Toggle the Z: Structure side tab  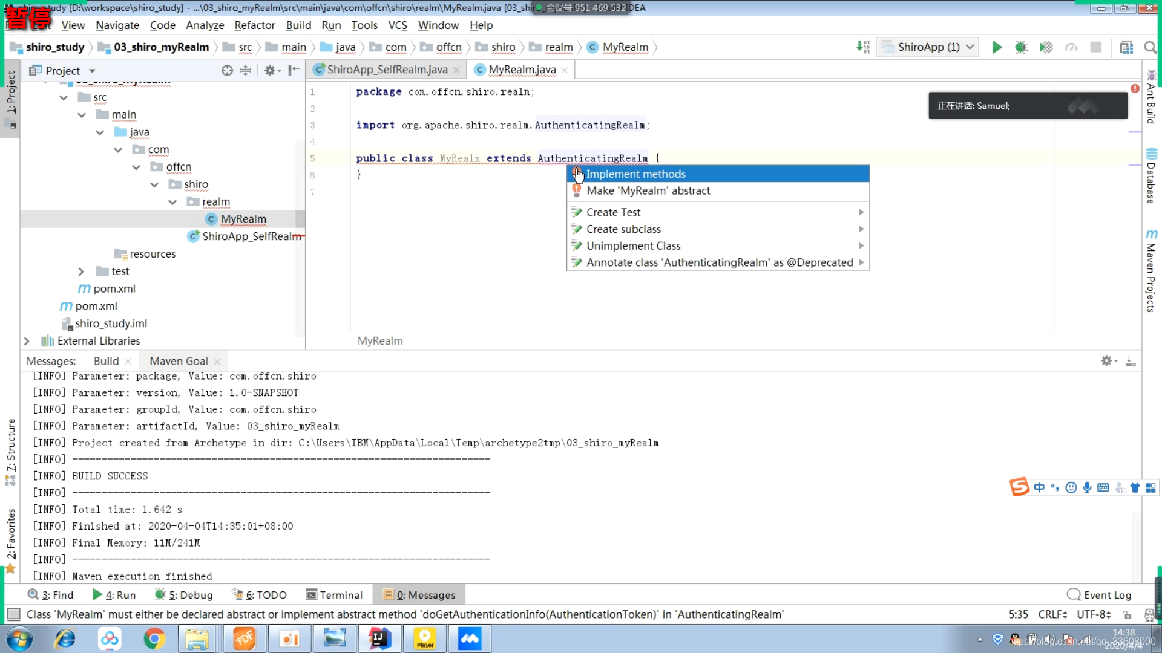(11, 451)
